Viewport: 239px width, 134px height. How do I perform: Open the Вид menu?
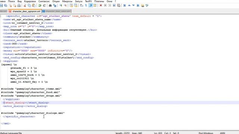click(19, 1)
